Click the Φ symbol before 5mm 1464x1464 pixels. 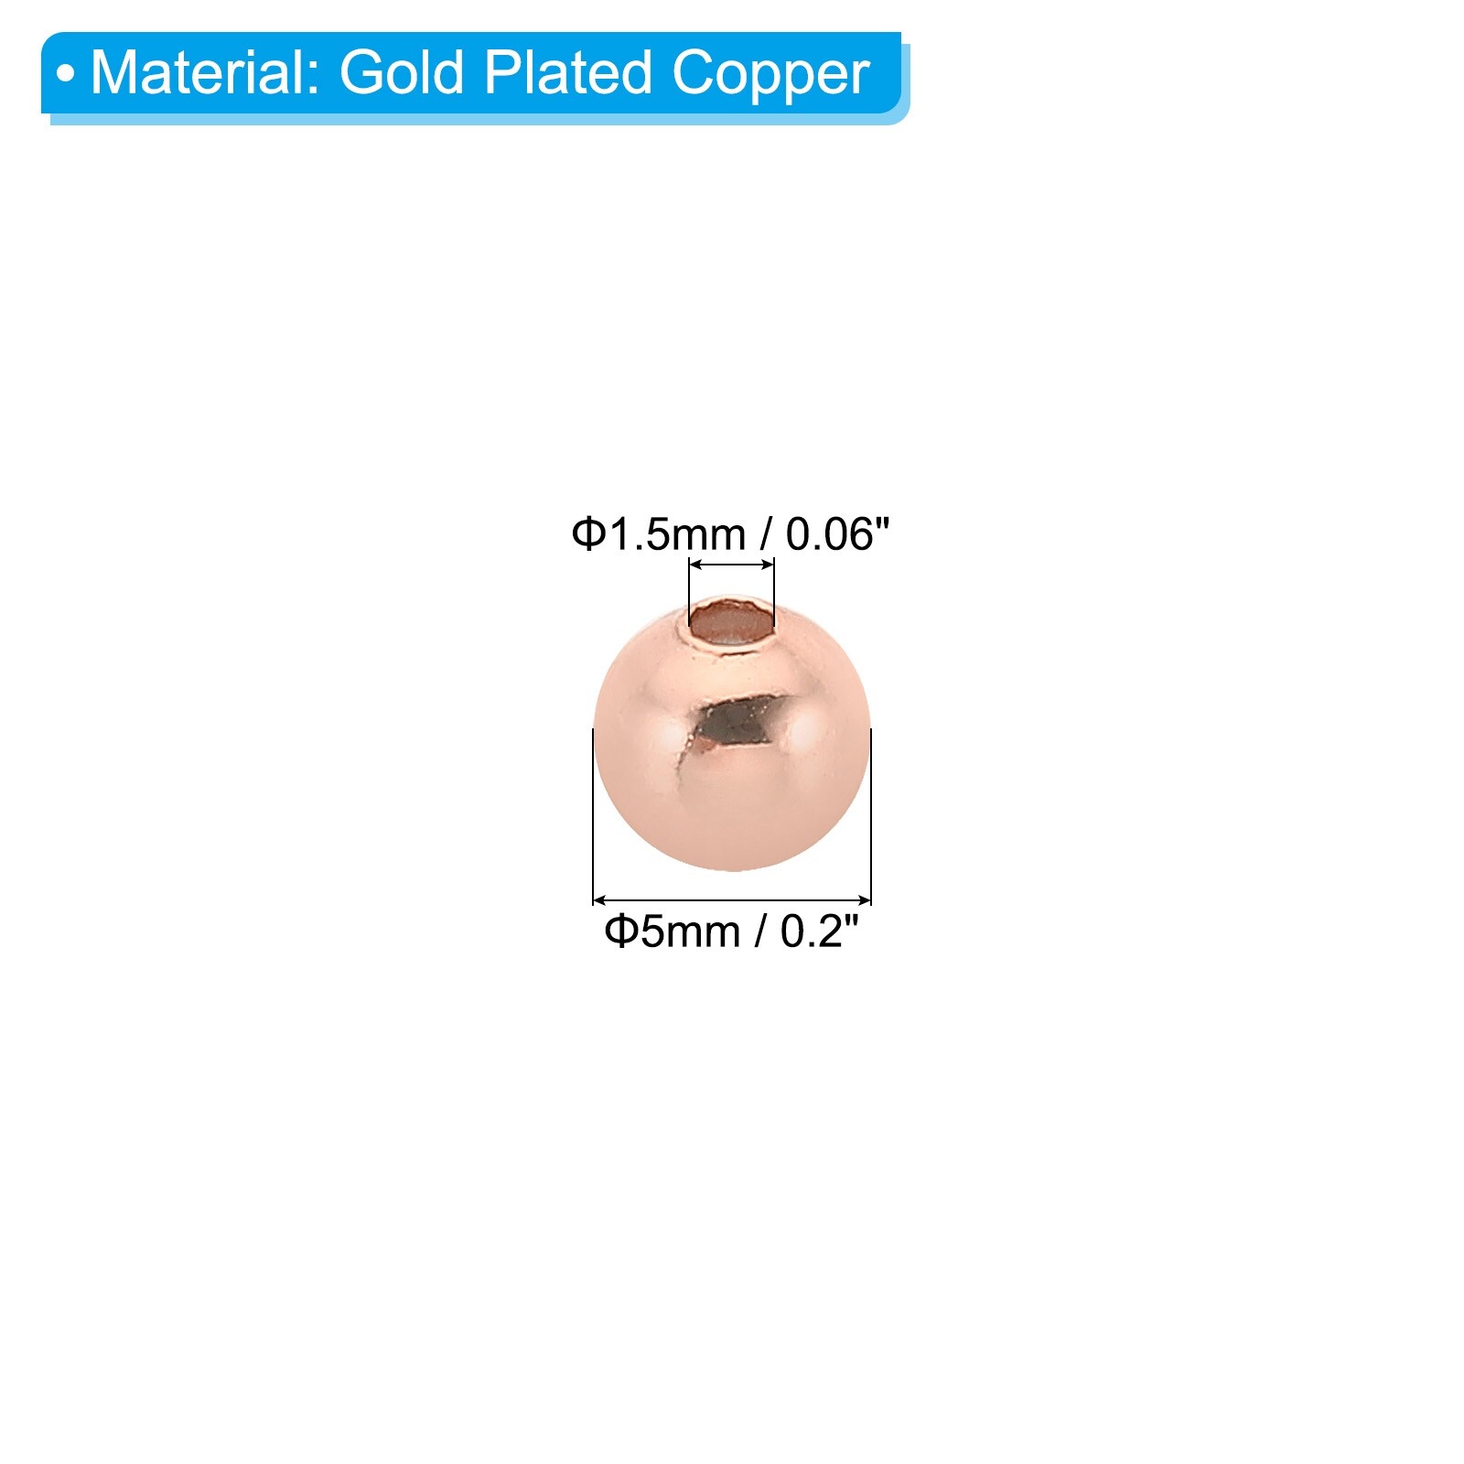(x=620, y=932)
